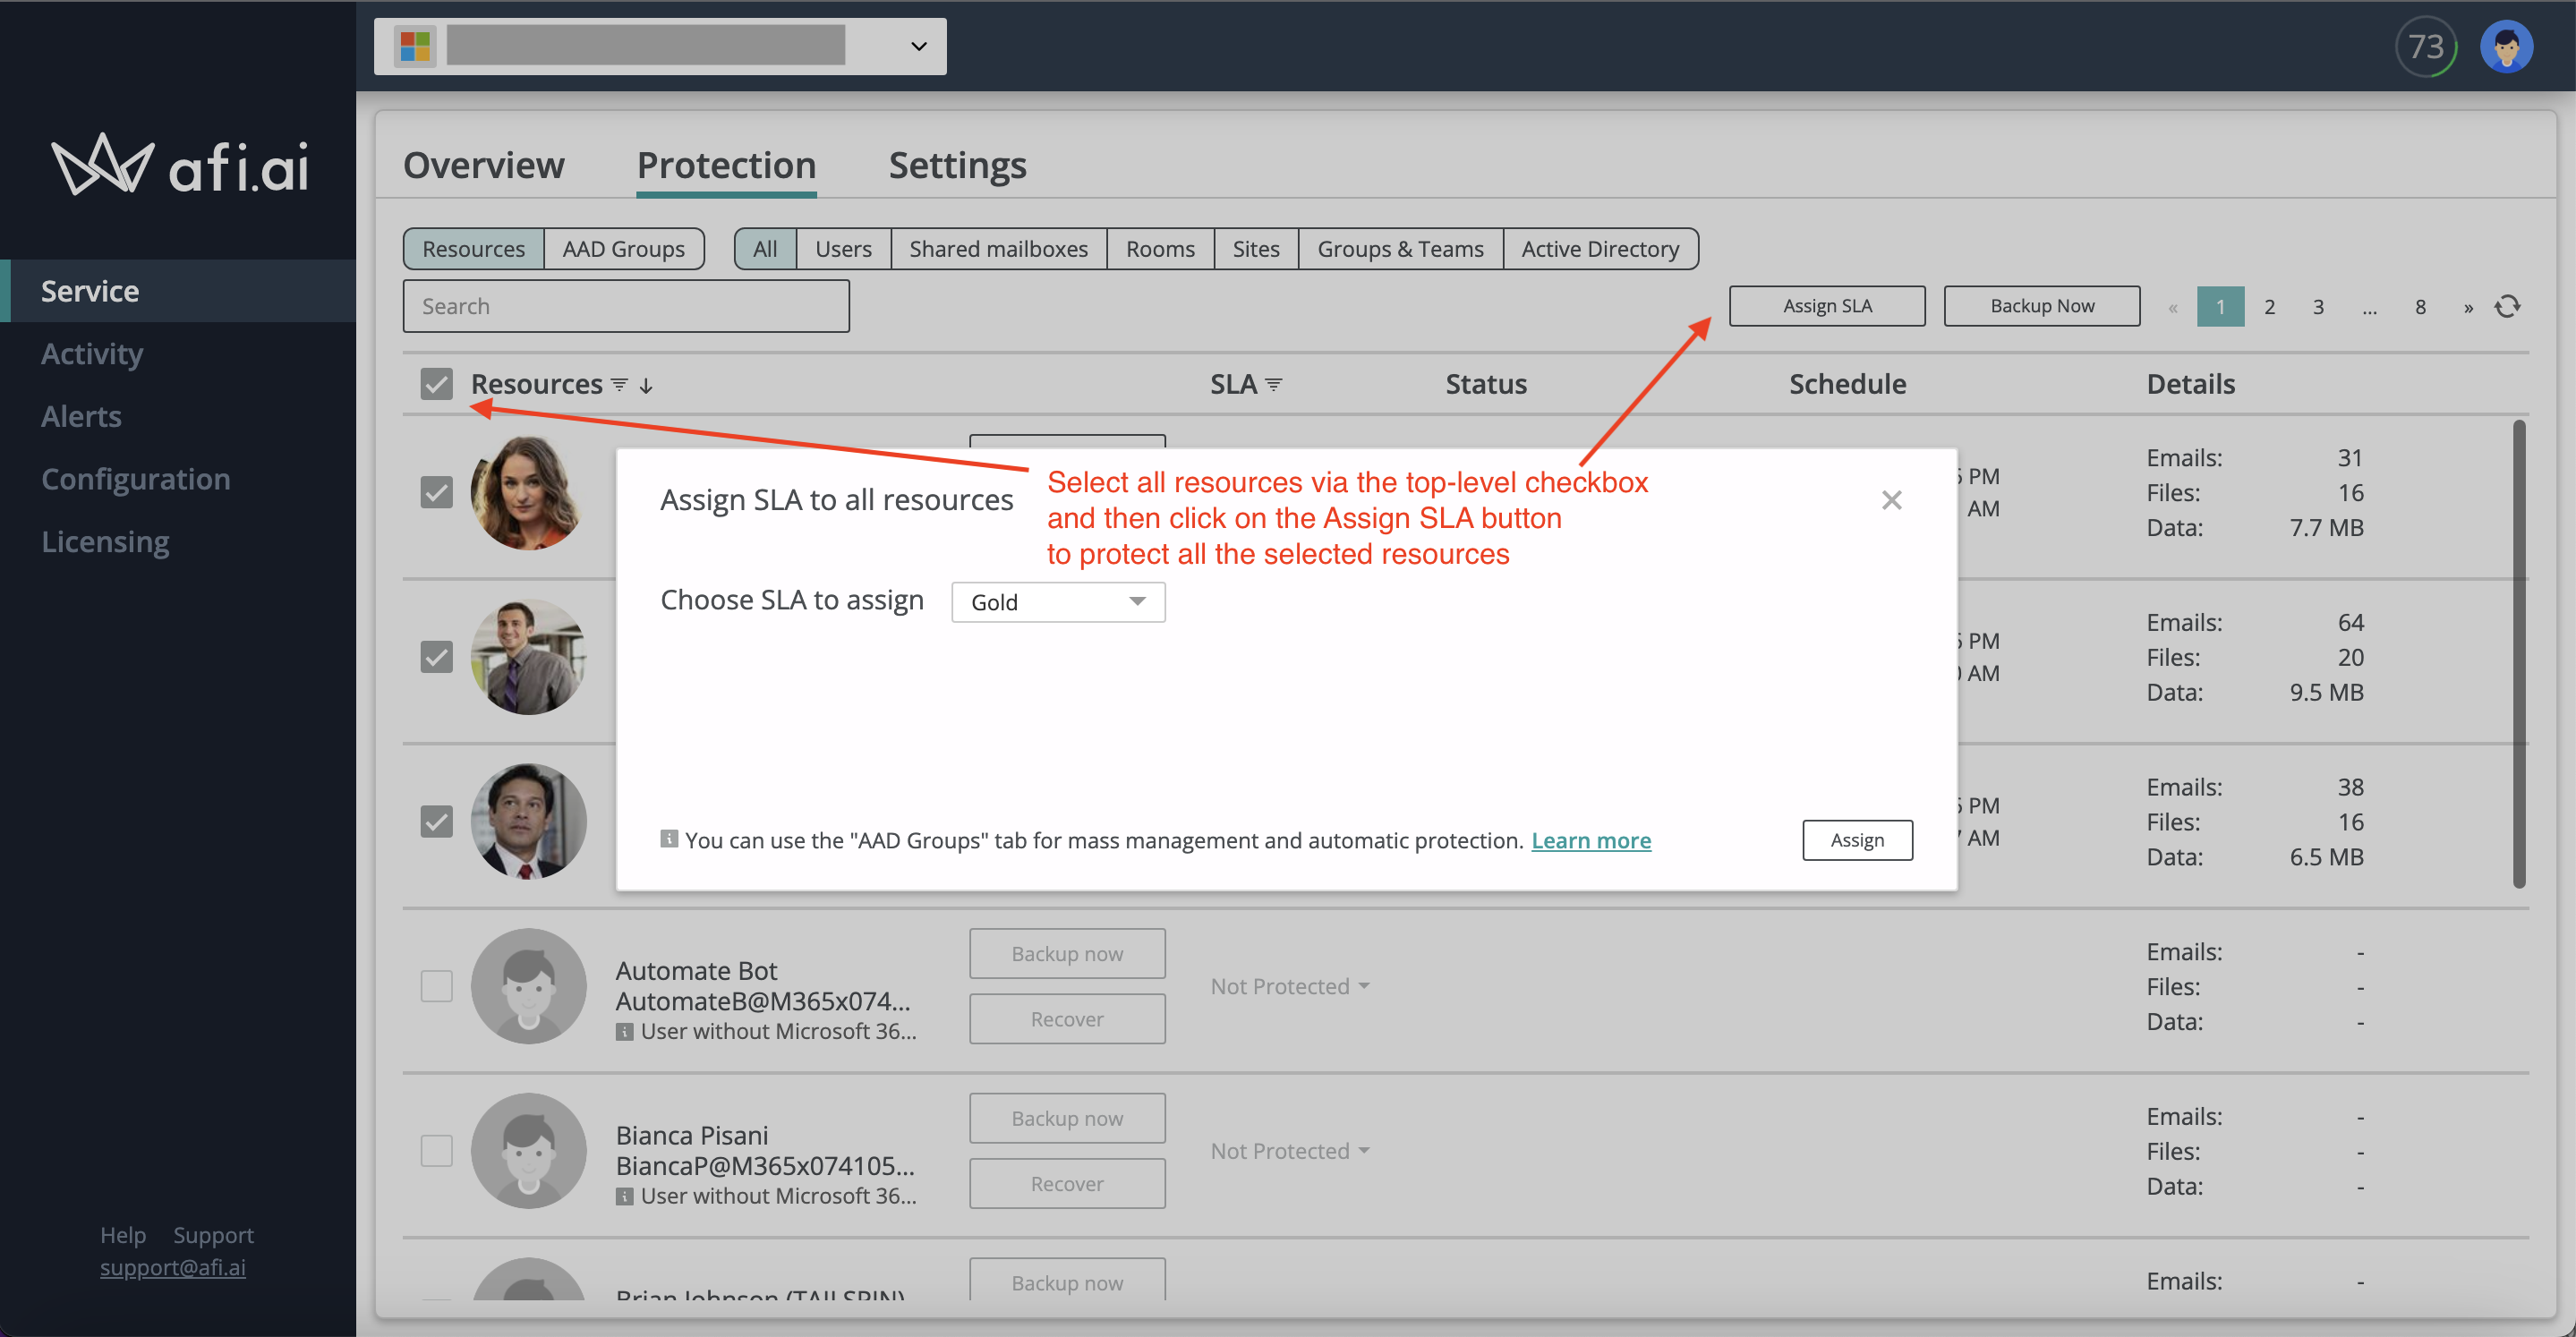Filter by Groups & Teams
Image resolution: width=2576 pixels, height=1337 pixels.
tap(1400, 249)
